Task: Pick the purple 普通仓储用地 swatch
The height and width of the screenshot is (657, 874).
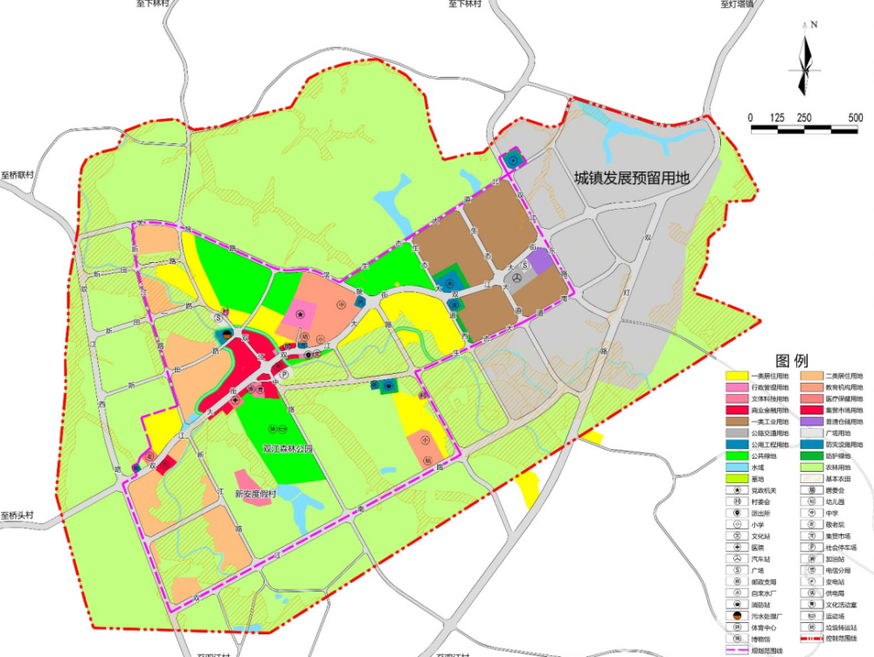Action: (x=812, y=422)
